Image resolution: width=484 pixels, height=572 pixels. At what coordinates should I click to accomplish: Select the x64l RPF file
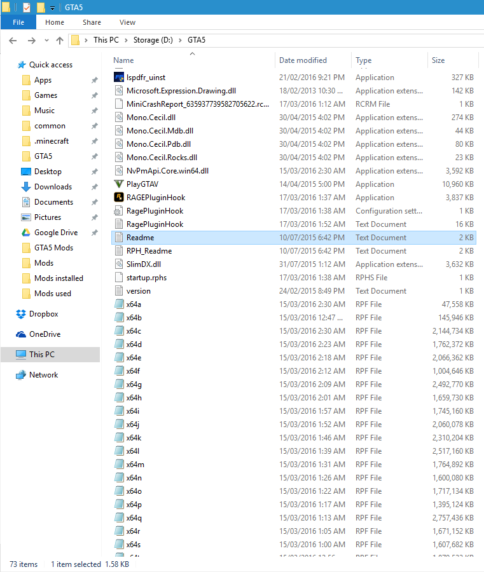(x=133, y=451)
